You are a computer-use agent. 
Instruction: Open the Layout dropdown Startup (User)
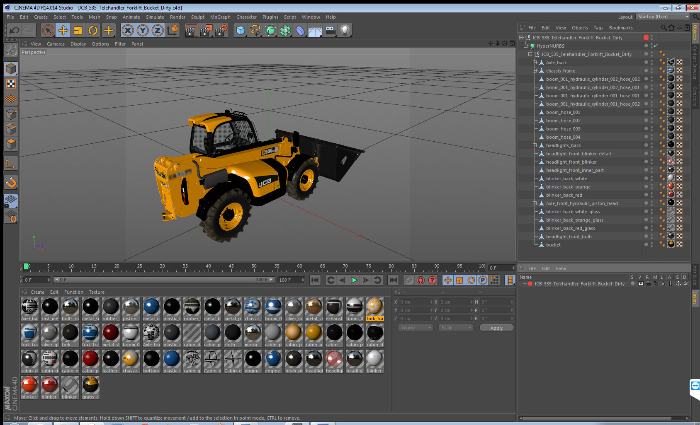pyautogui.click(x=664, y=17)
